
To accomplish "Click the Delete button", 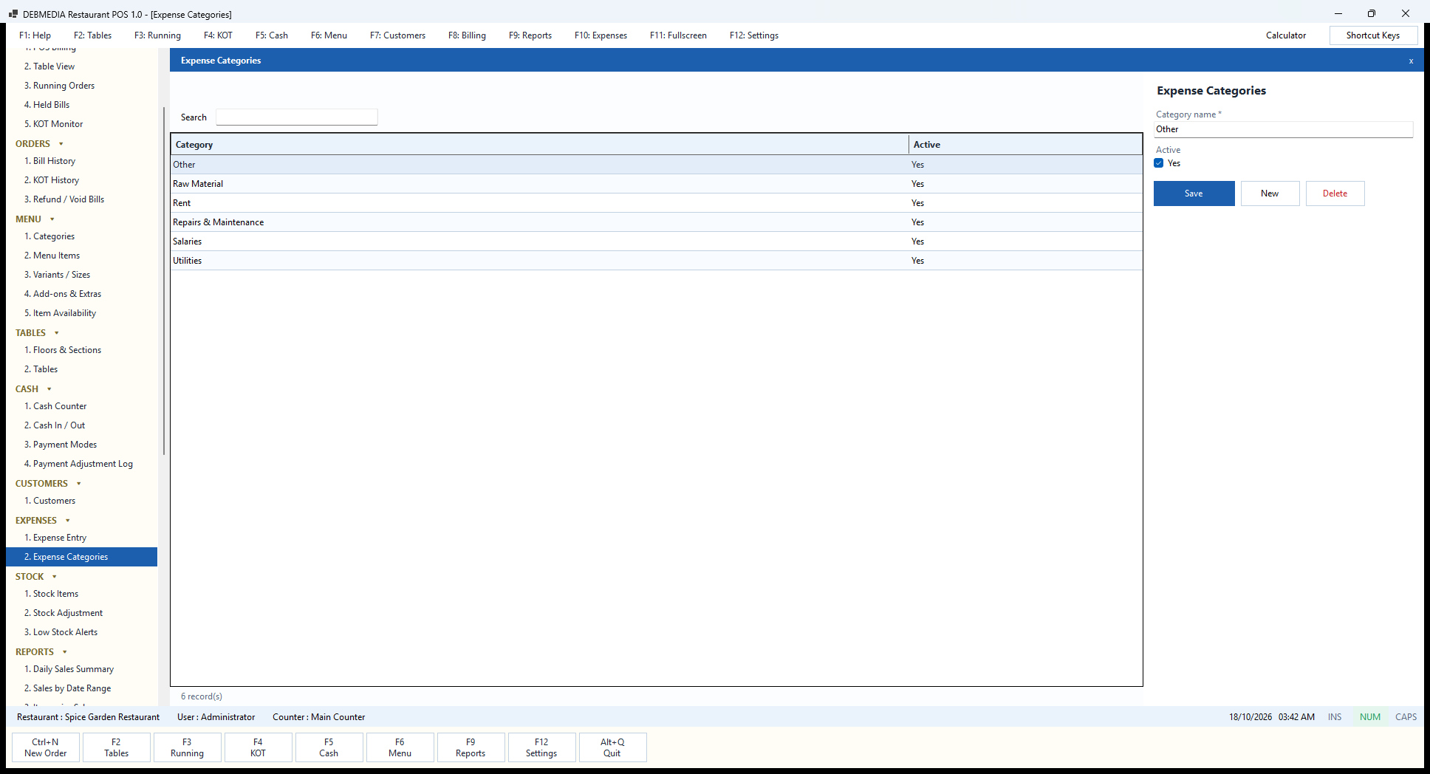I will (x=1335, y=193).
